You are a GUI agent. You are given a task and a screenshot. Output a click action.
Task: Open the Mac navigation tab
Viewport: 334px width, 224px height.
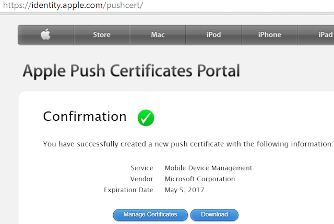(x=158, y=34)
